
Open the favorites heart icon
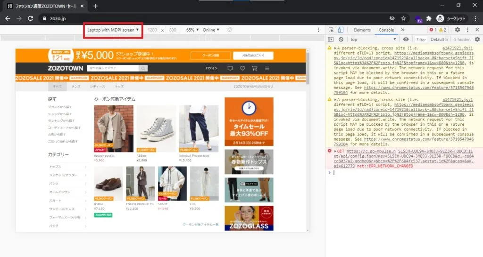242,68
